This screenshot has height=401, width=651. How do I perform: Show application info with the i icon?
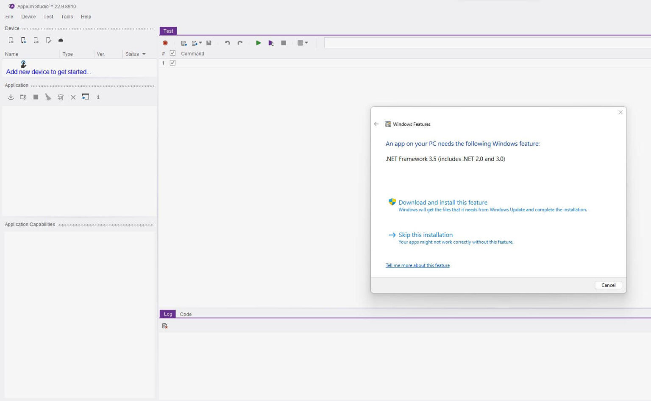point(98,97)
